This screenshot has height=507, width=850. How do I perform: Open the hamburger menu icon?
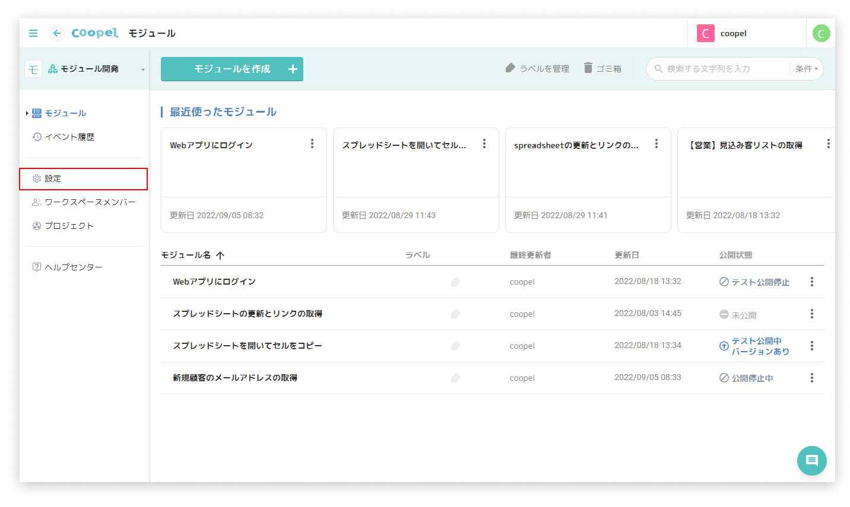tap(33, 33)
